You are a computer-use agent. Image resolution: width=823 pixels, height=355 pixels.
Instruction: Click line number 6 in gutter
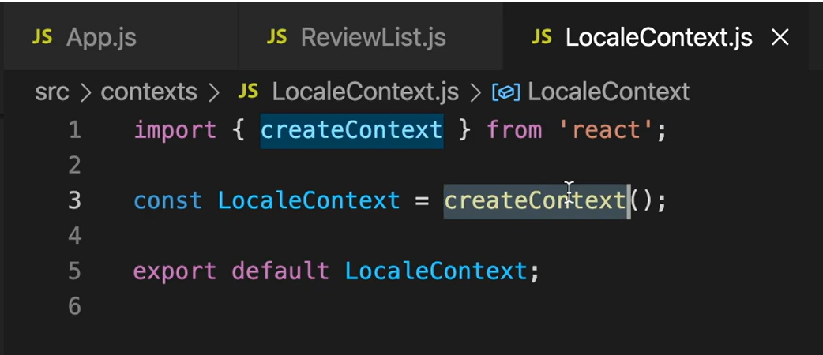(74, 306)
